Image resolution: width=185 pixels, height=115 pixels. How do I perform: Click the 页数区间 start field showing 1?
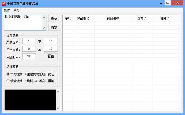point(29,41)
